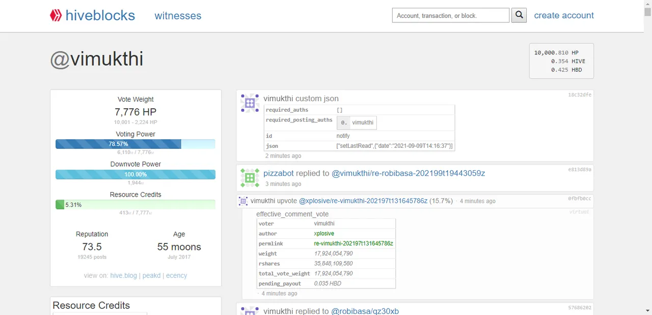This screenshot has height=315, width=652.
Task: Click the voter value vimukthi
Action: coord(324,224)
